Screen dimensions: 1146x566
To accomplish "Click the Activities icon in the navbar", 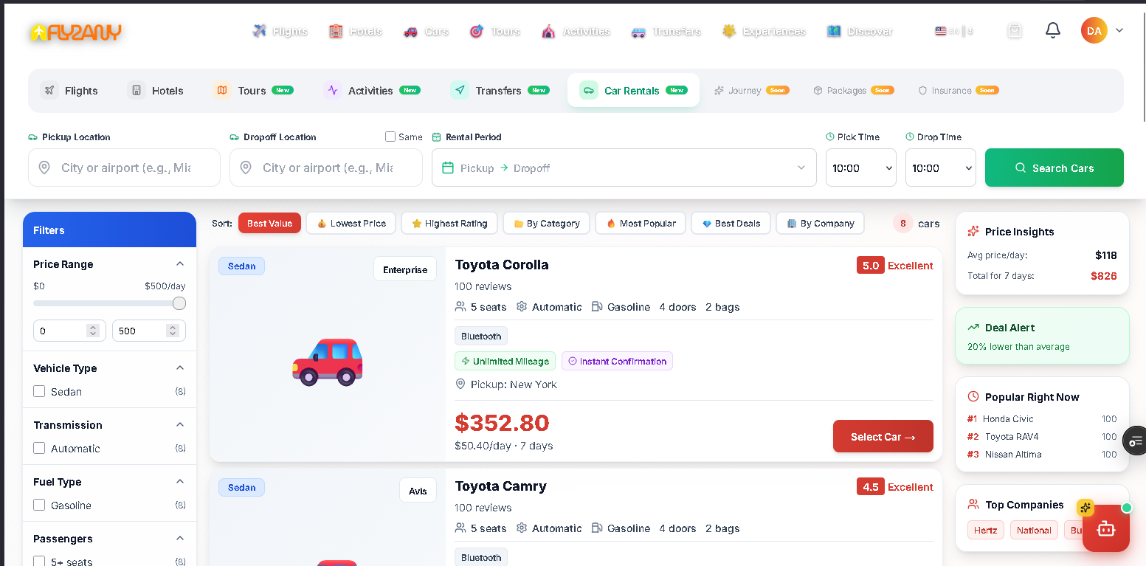I will [549, 30].
